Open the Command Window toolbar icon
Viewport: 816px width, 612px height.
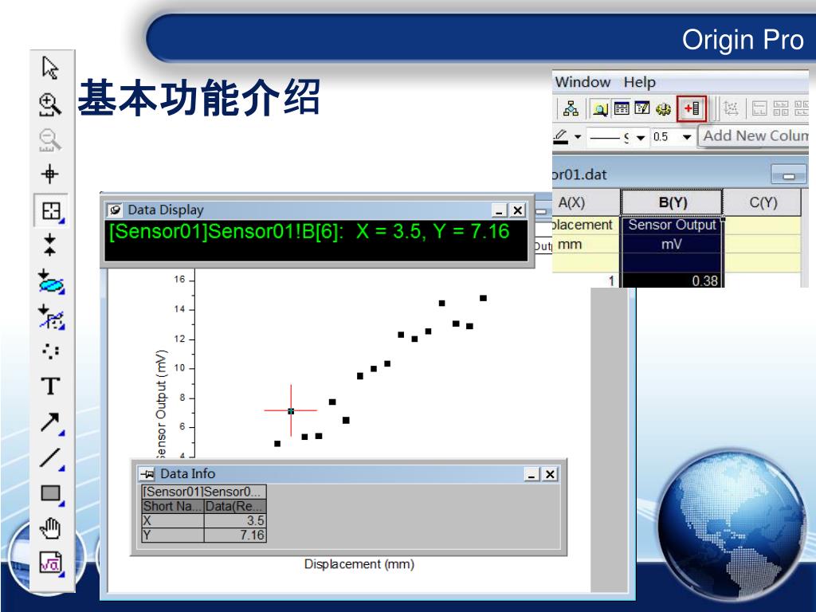622,108
